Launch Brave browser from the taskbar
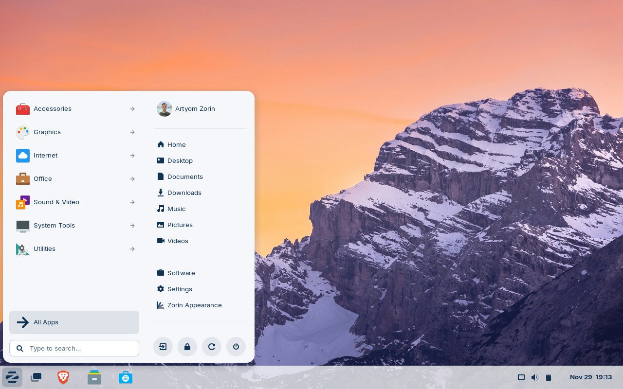Viewport: 623px width, 389px height. [x=63, y=377]
